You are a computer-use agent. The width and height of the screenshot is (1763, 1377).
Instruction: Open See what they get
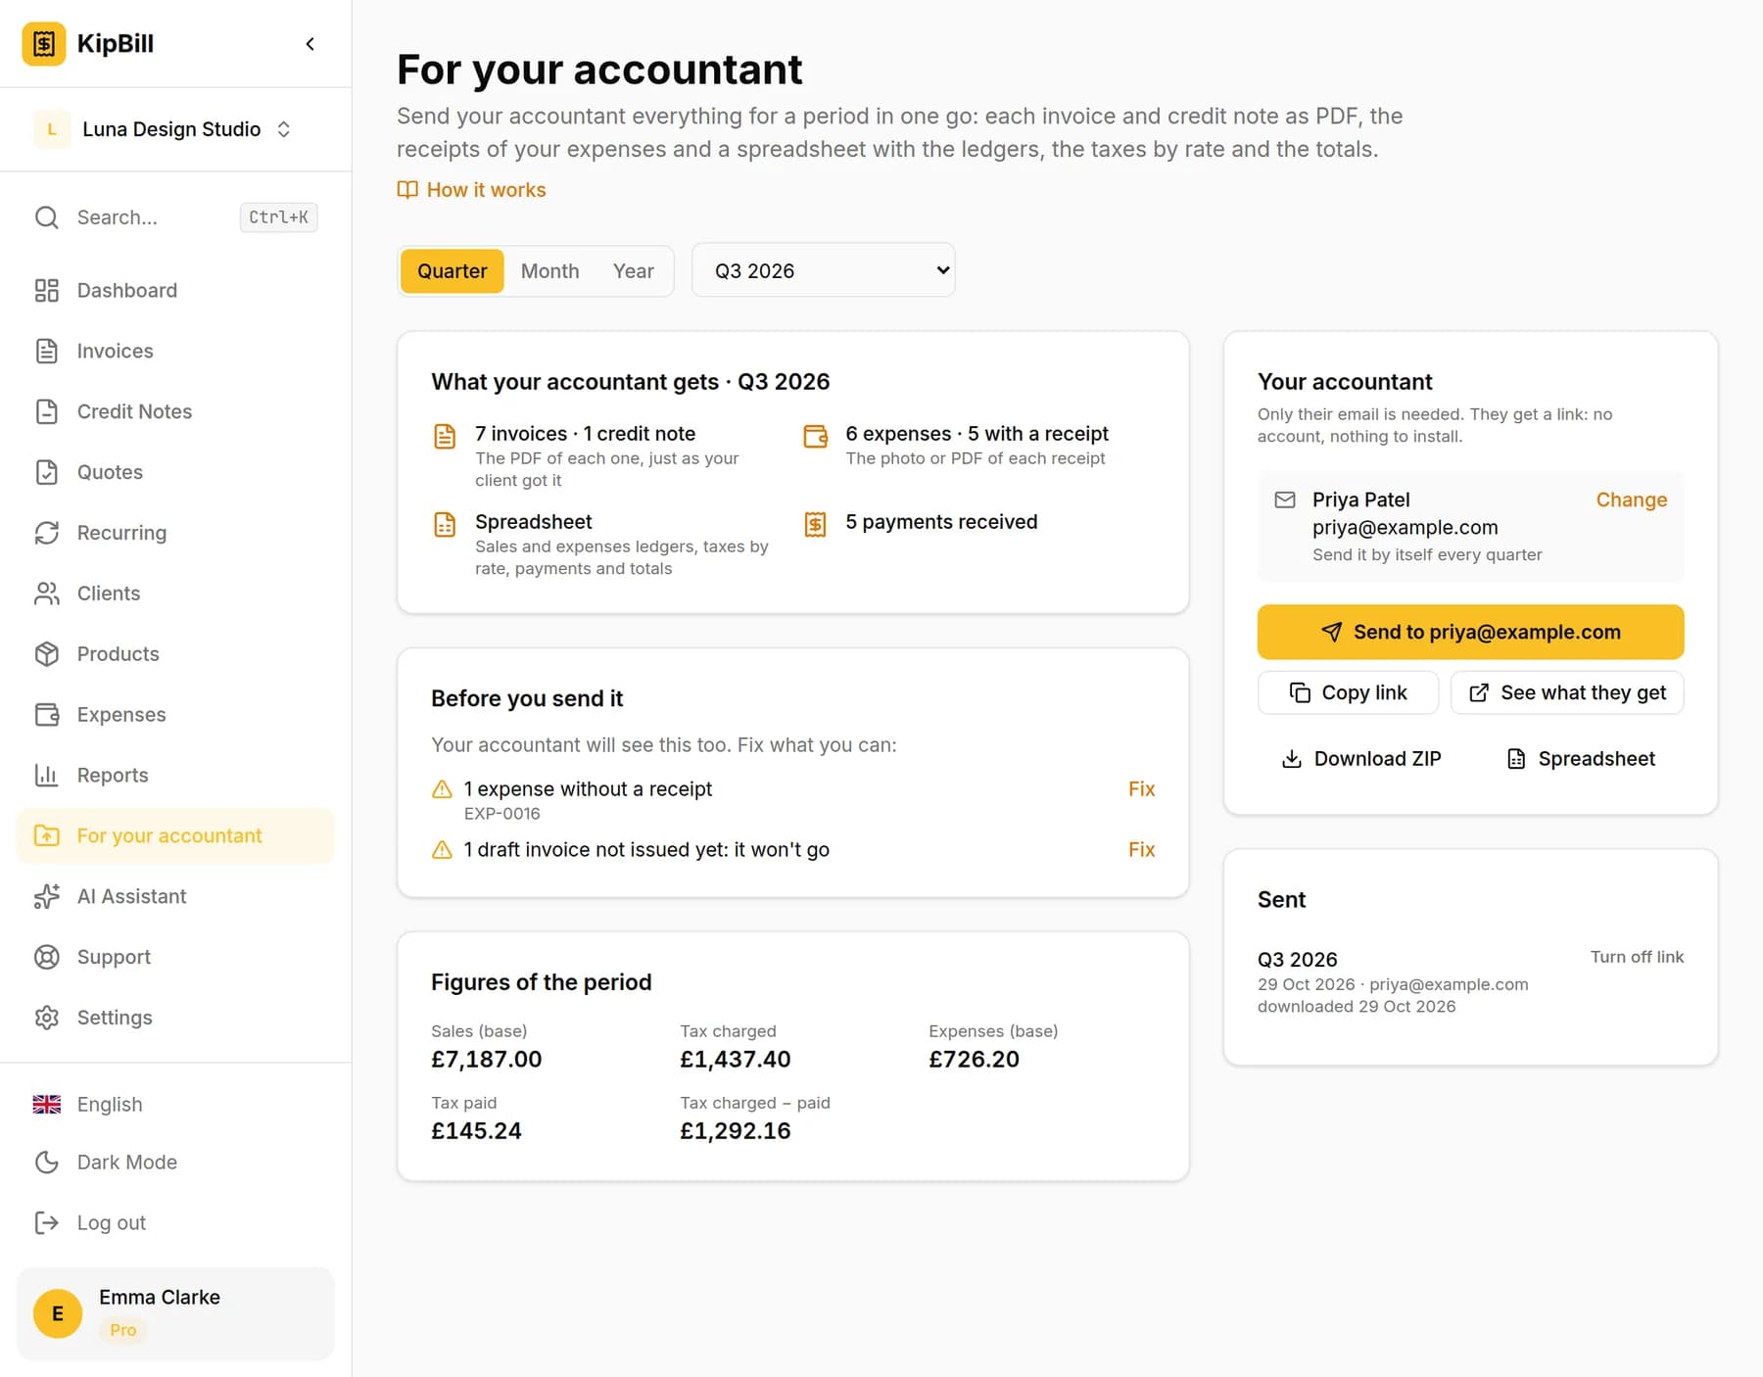1567,693
